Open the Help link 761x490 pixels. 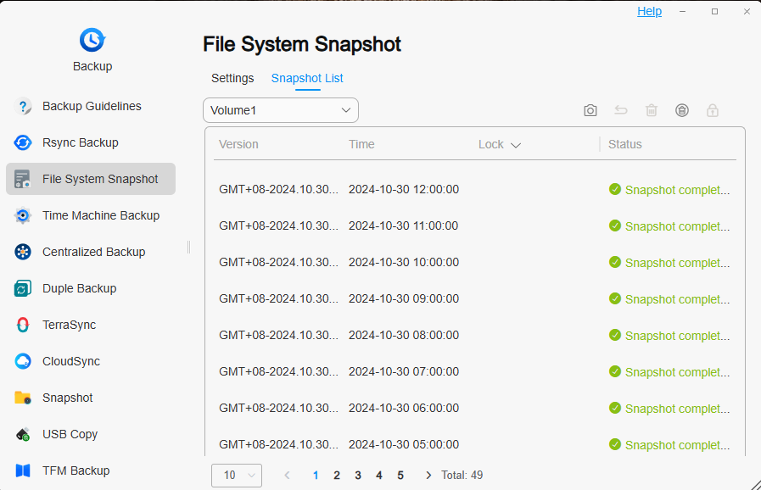pos(649,11)
